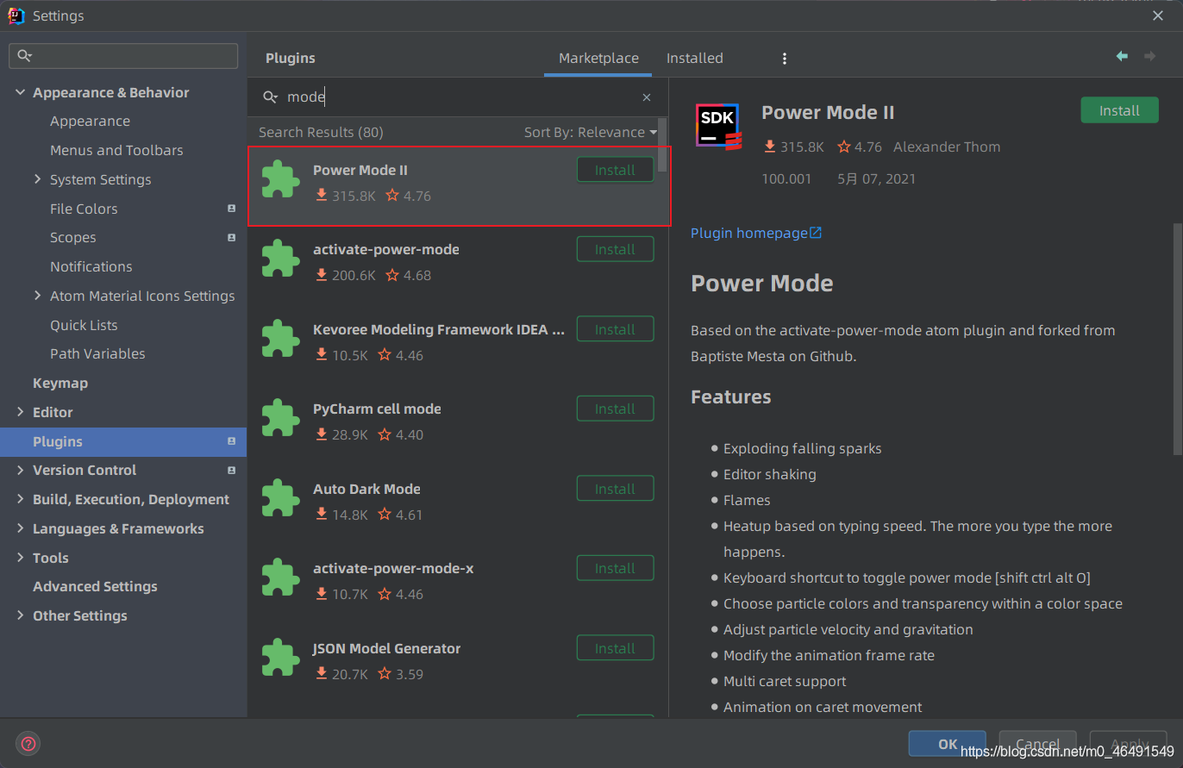Expand Build, Execution, Deployment section
Viewport: 1183px width, 768px height.
(x=20, y=499)
